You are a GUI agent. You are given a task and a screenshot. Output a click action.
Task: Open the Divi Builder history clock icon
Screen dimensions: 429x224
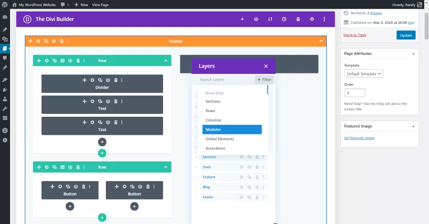[284, 19]
